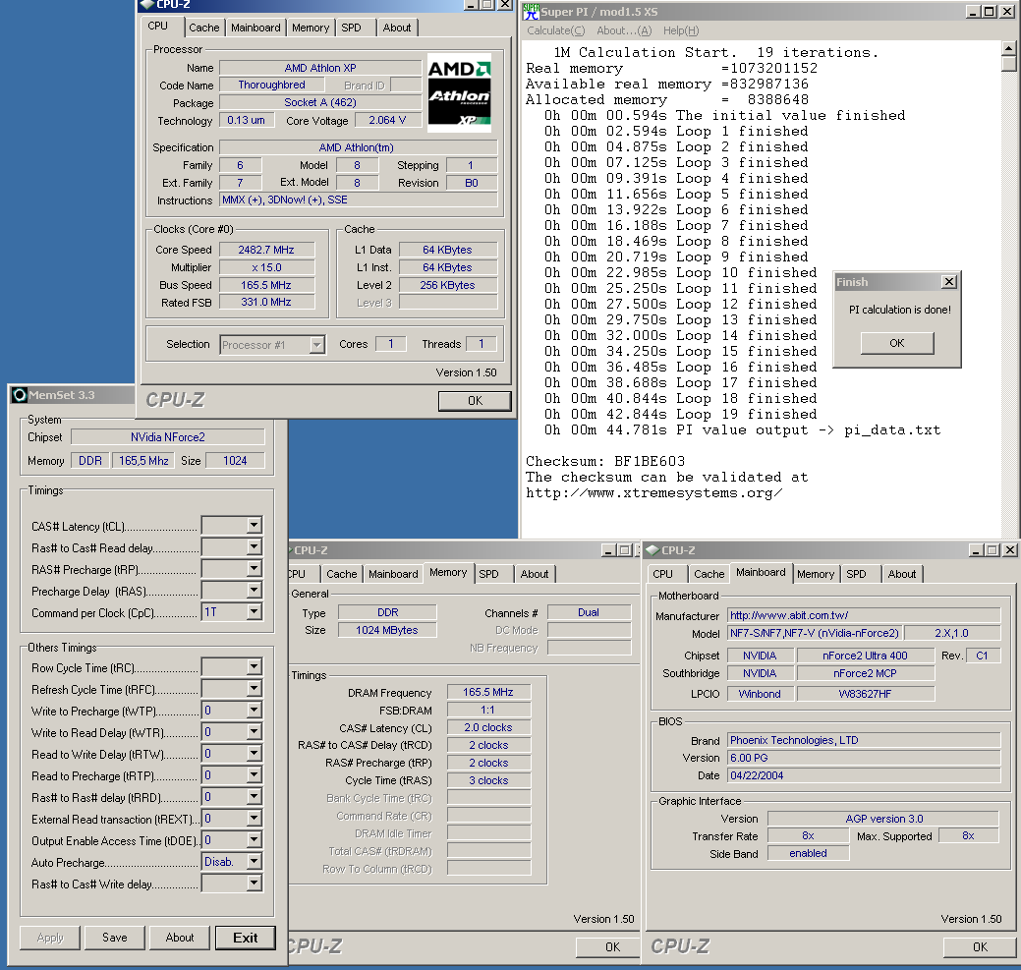Click the Mainboard CPU-Z window title icon
The height and width of the screenshot is (970, 1021).
coord(652,550)
